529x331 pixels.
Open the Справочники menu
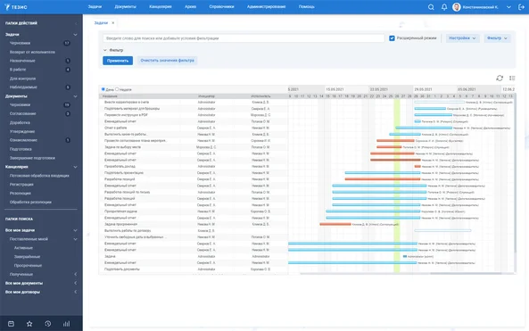(221, 7)
